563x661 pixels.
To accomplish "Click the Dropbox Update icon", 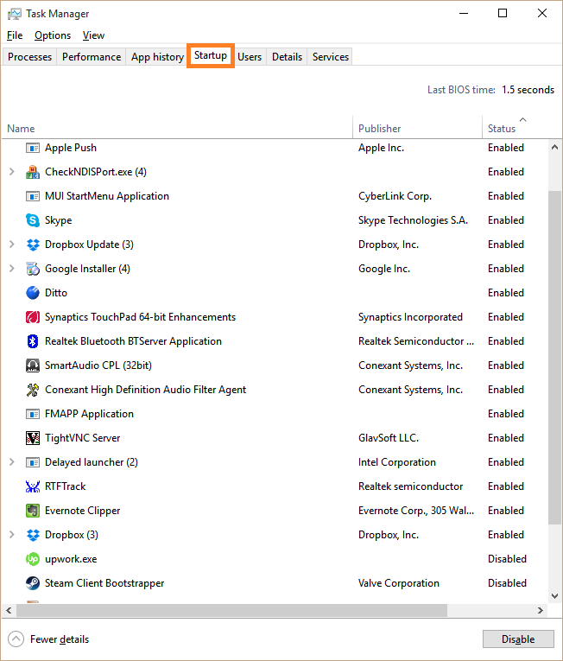I will (33, 245).
